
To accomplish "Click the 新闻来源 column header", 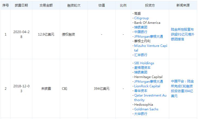I will (183, 5).
